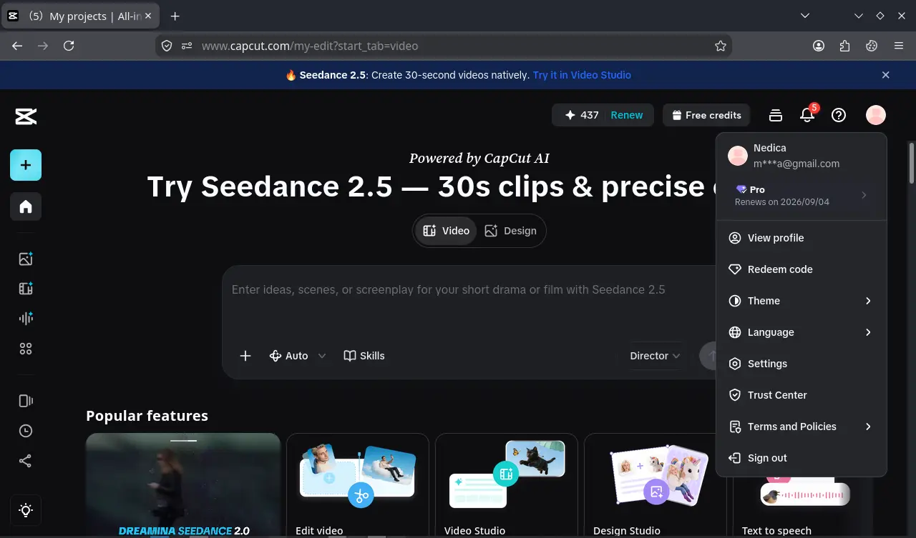Switch to the Video mode tab

[447, 231]
